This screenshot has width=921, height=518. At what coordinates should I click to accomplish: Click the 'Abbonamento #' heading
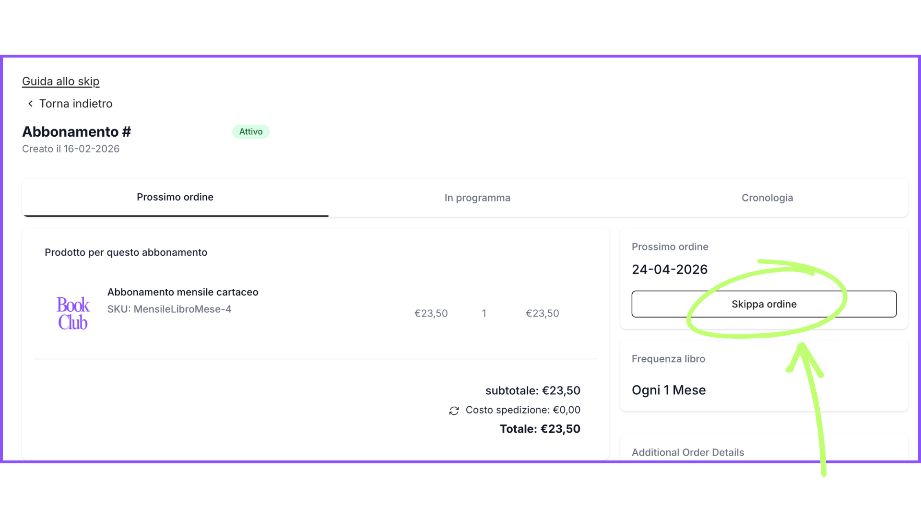click(77, 131)
